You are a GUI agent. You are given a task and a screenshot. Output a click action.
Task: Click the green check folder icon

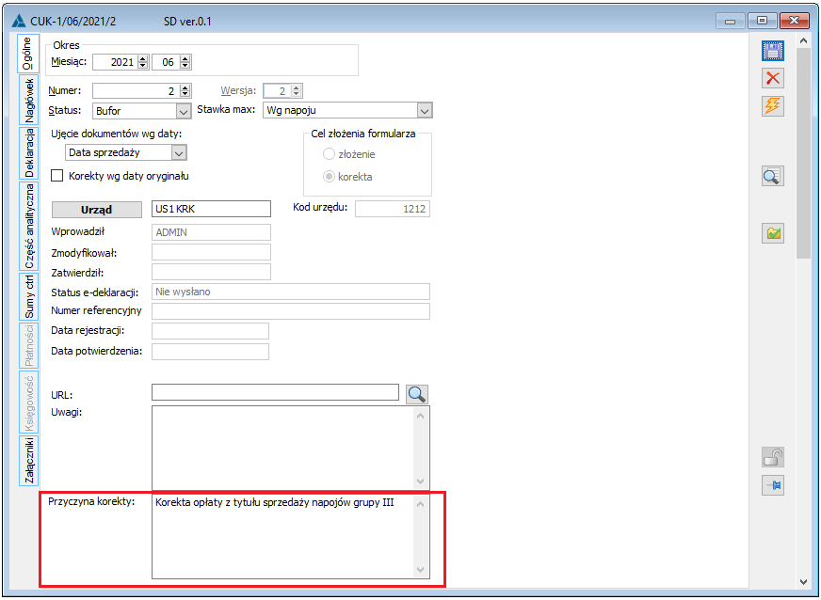(772, 233)
